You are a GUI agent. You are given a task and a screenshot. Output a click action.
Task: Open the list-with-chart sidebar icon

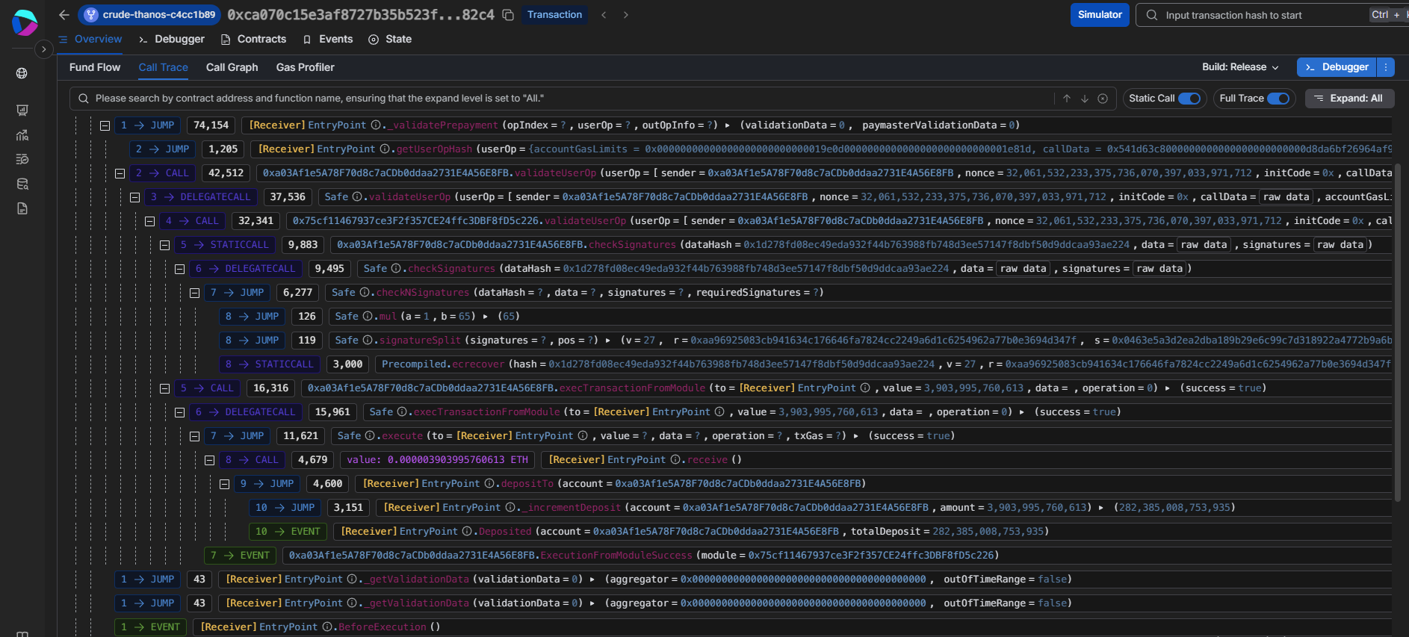[22, 159]
